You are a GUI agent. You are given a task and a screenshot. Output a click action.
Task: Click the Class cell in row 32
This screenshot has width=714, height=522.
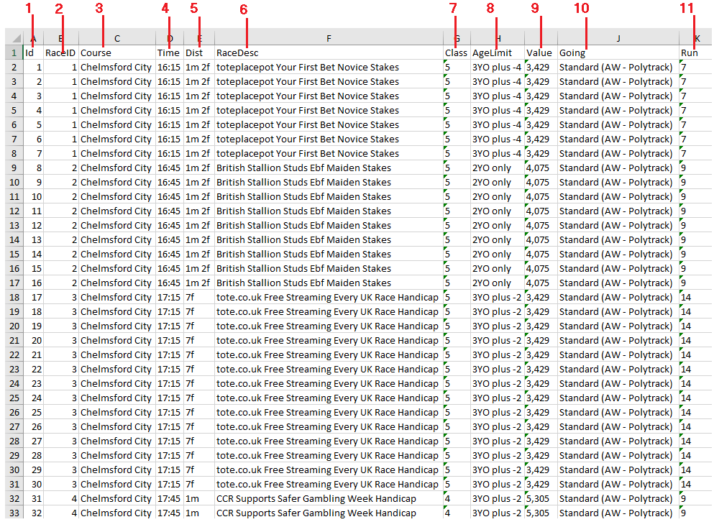[456, 498]
